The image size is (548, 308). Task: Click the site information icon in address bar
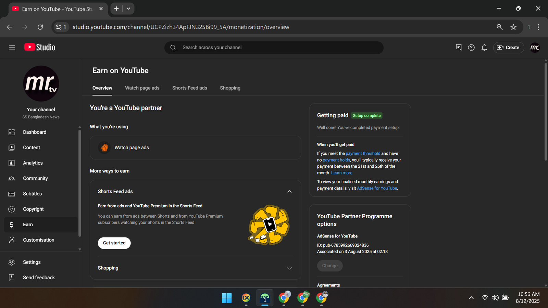coord(61,27)
